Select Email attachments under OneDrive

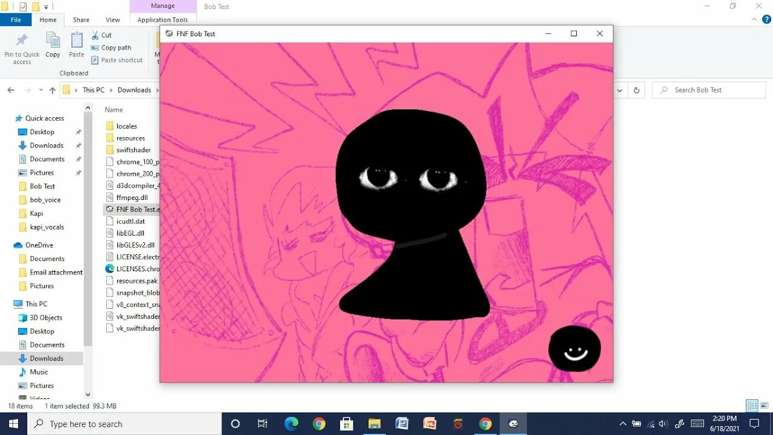[x=56, y=272]
